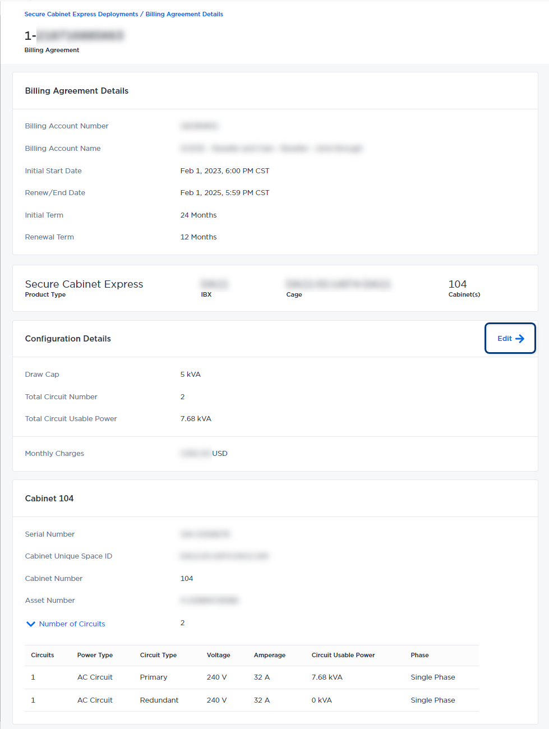549x729 pixels.
Task: Click the Initial Start Date label
Action: (53, 171)
